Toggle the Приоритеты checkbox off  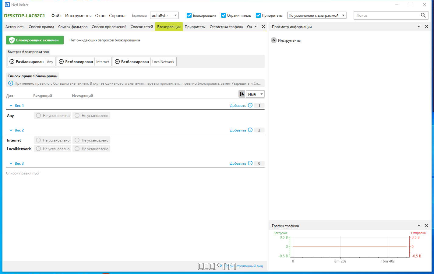pyautogui.click(x=259, y=15)
